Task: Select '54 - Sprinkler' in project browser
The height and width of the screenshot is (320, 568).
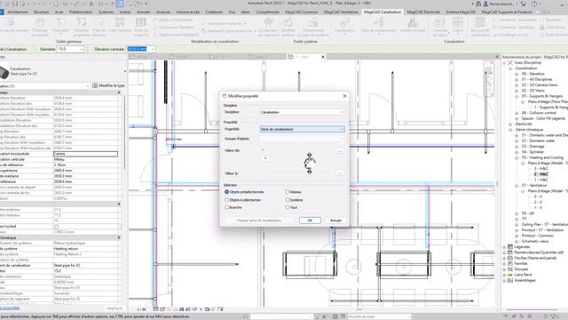Action: click(532, 152)
